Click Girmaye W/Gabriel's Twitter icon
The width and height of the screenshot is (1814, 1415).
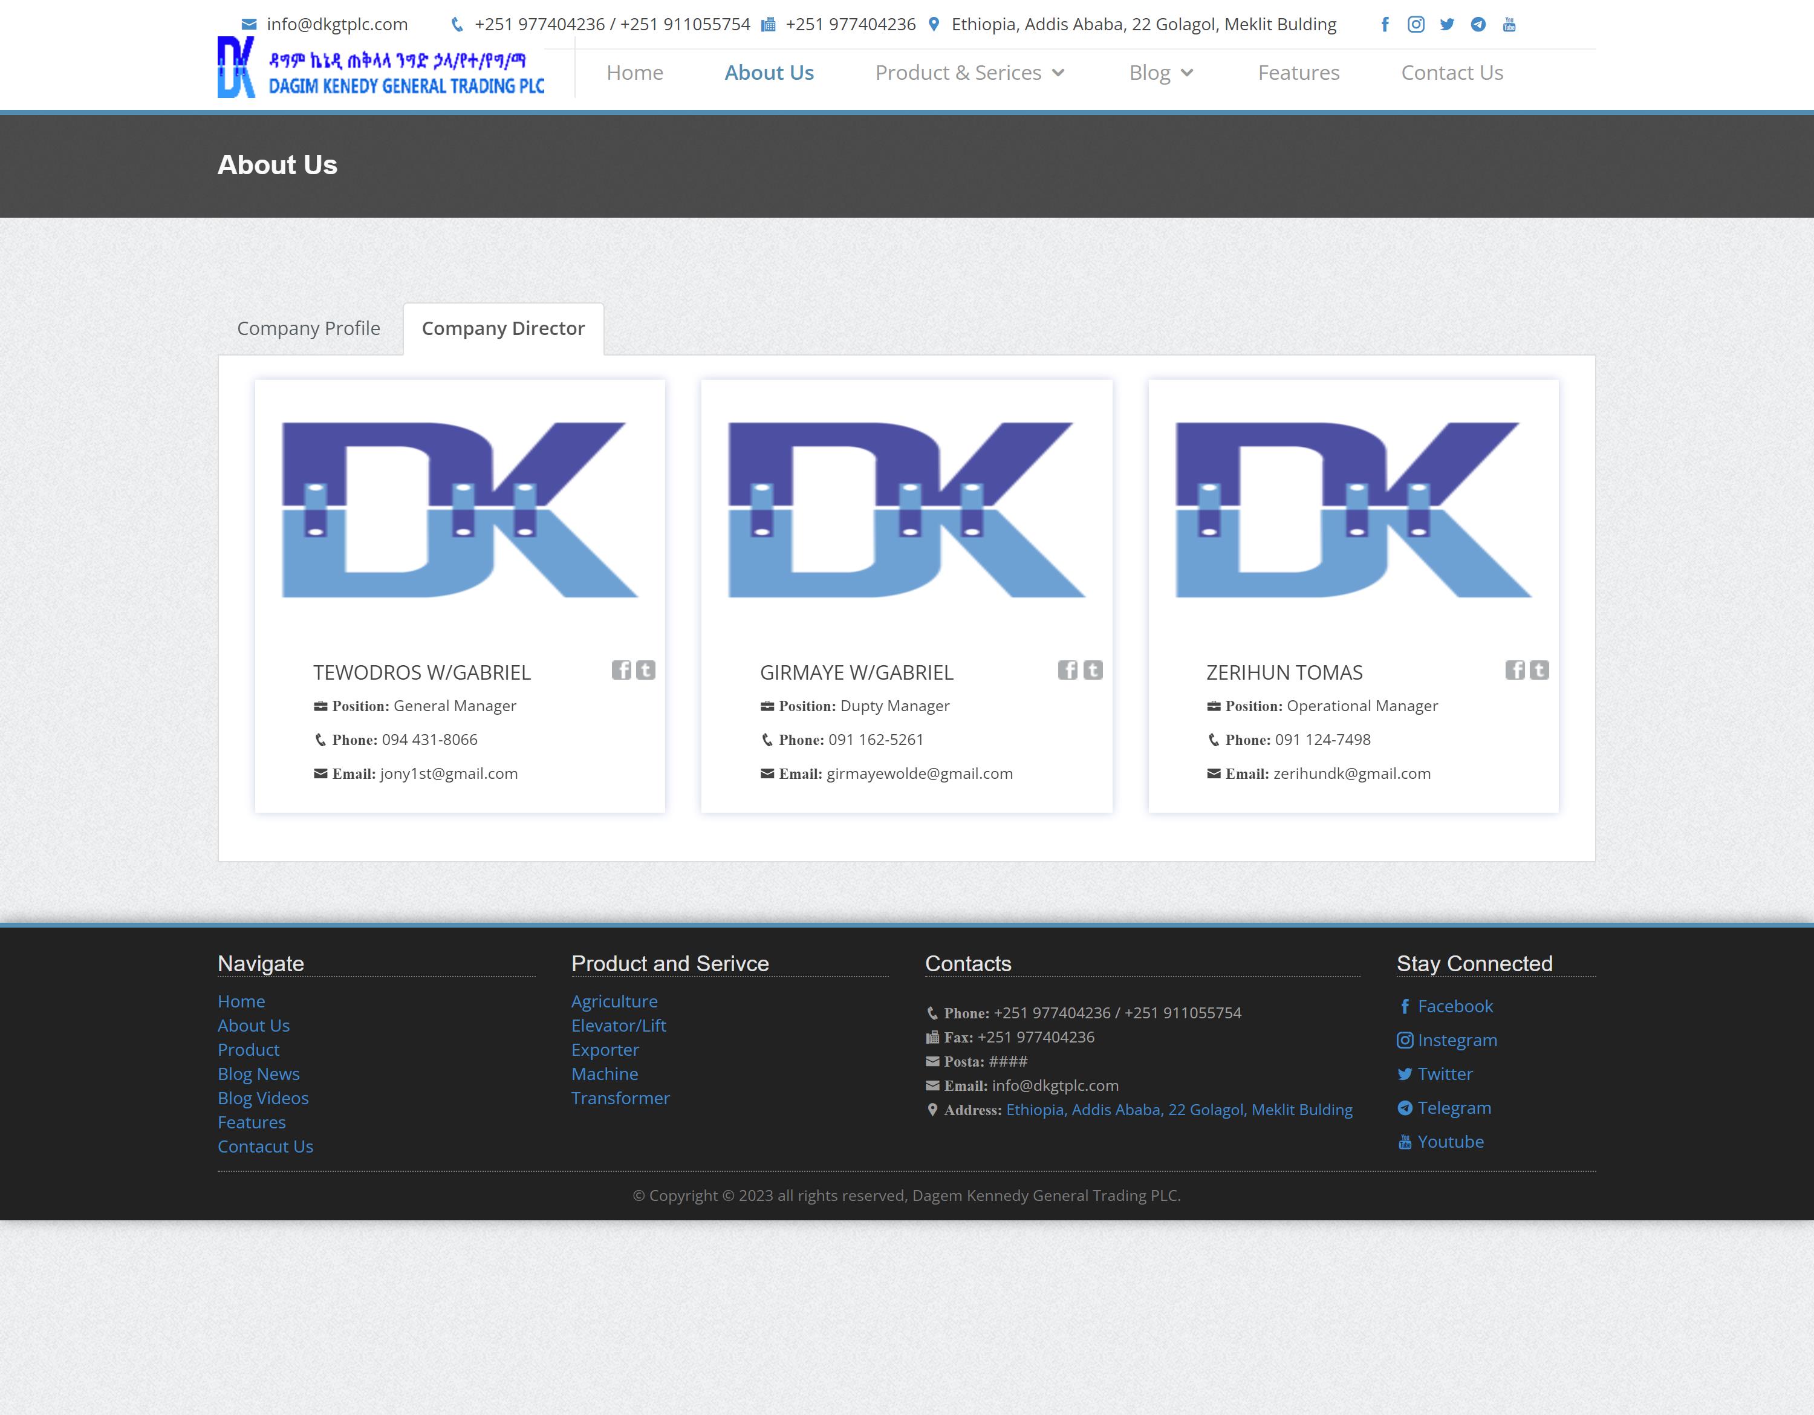click(1093, 670)
